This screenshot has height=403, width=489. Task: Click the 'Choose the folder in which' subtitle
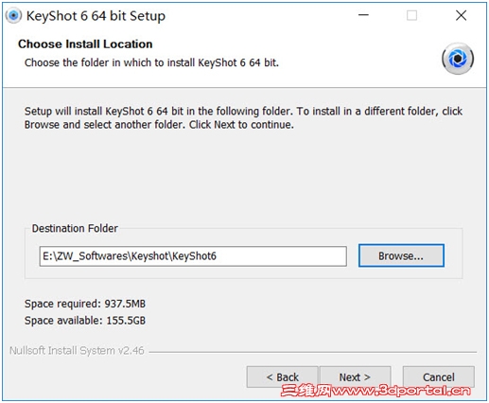151,62
